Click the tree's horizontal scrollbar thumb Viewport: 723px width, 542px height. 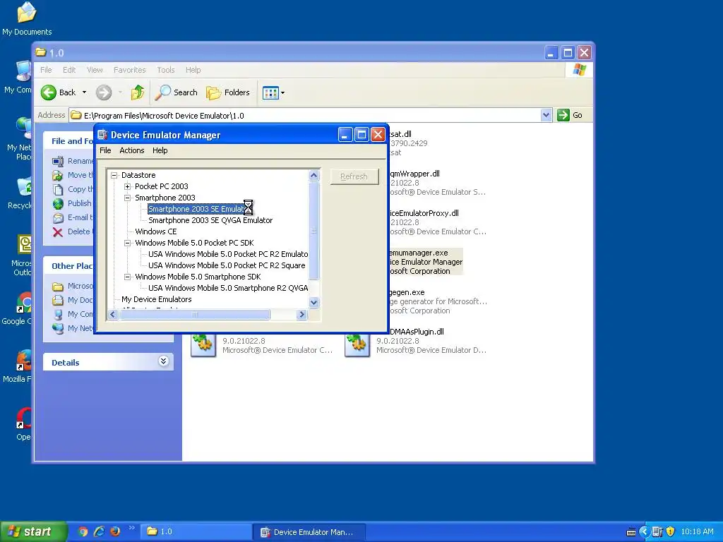[195, 314]
